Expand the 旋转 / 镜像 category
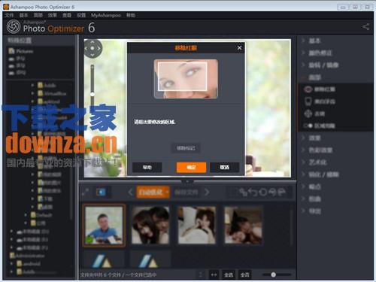This screenshot has width=376, height=282. click(303, 65)
